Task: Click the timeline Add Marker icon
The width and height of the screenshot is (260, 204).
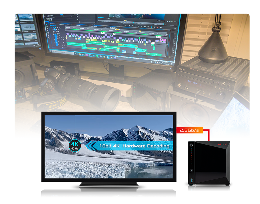Action: pos(58,28)
